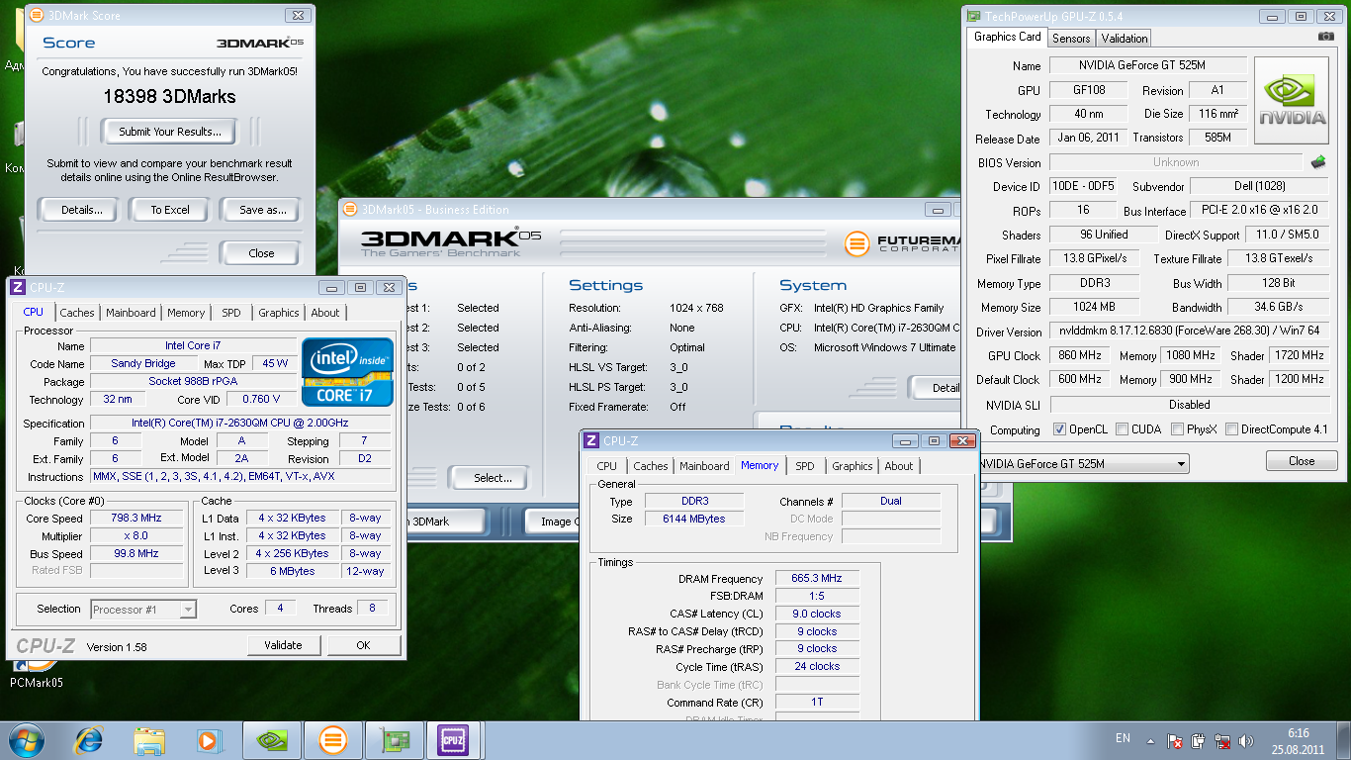
Task: Open Caches tab in main CPU-Z window
Action: pyautogui.click(x=76, y=313)
